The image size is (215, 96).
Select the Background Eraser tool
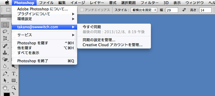5,59
